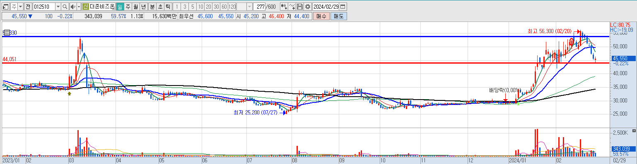Click the stock name 더존비즈온
The width and height of the screenshot is (637, 164).
[102, 7]
